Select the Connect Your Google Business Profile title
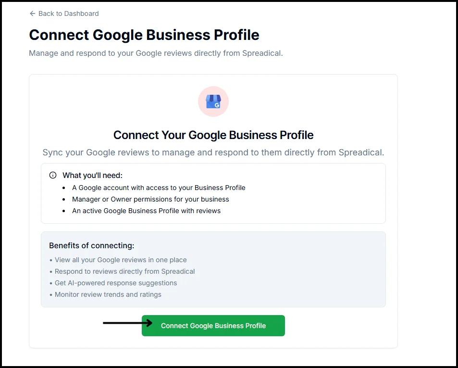Screen dimensions: 458x368 click(213, 135)
